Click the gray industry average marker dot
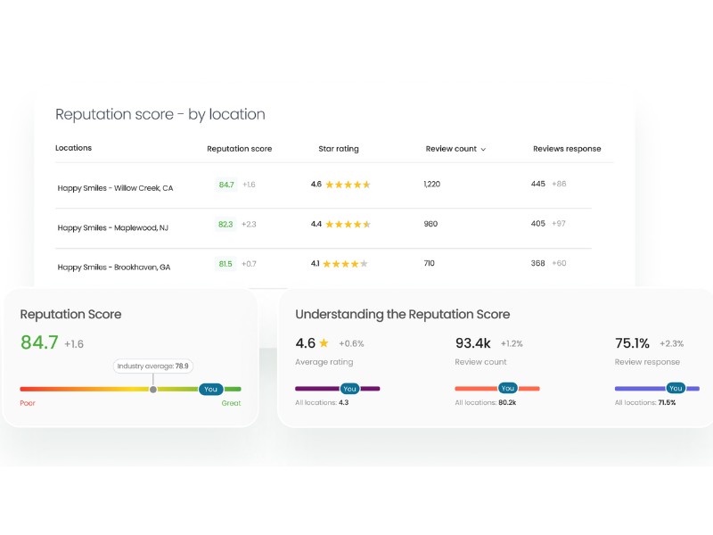The image size is (713, 535). coord(153,390)
